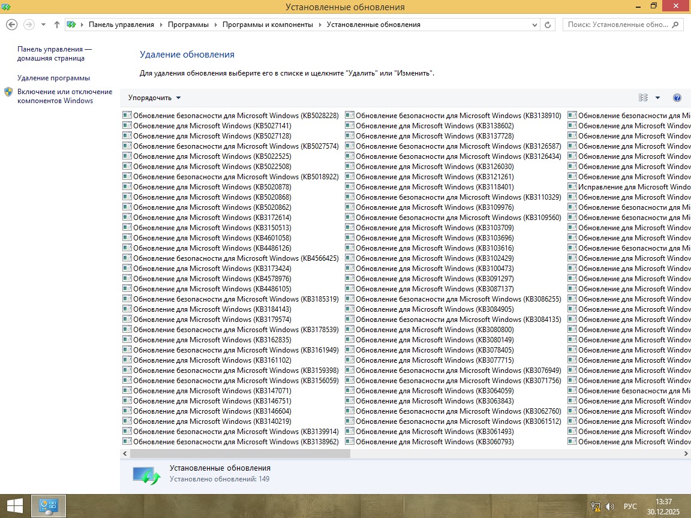Click the view layout icon
Image resolution: width=691 pixels, height=518 pixels.
click(644, 98)
